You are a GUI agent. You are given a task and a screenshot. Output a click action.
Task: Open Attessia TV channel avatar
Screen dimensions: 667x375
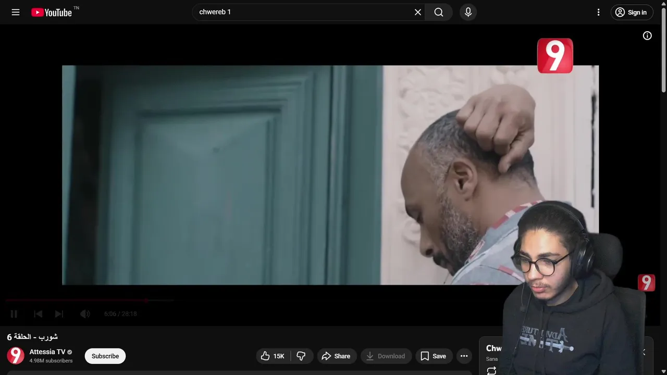tap(16, 356)
